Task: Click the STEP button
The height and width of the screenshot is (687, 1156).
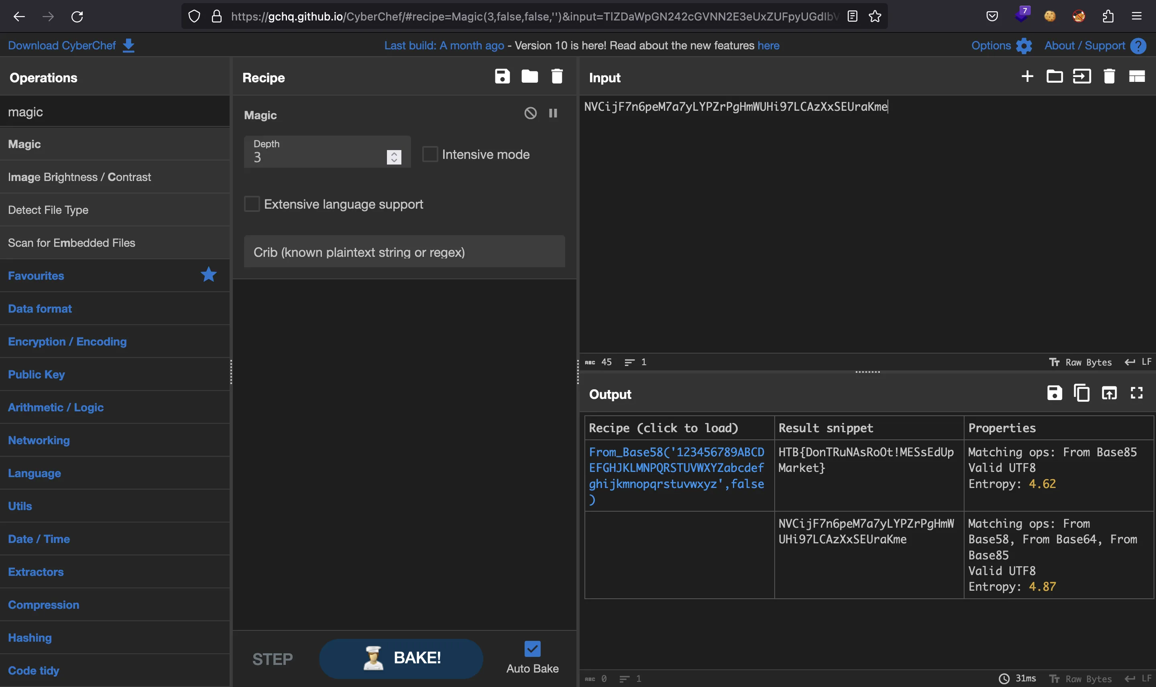Action: click(x=272, y=659)
